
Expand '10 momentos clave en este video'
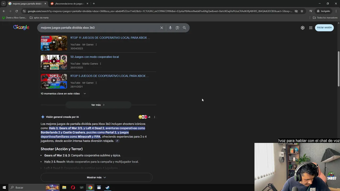[63, 94]
